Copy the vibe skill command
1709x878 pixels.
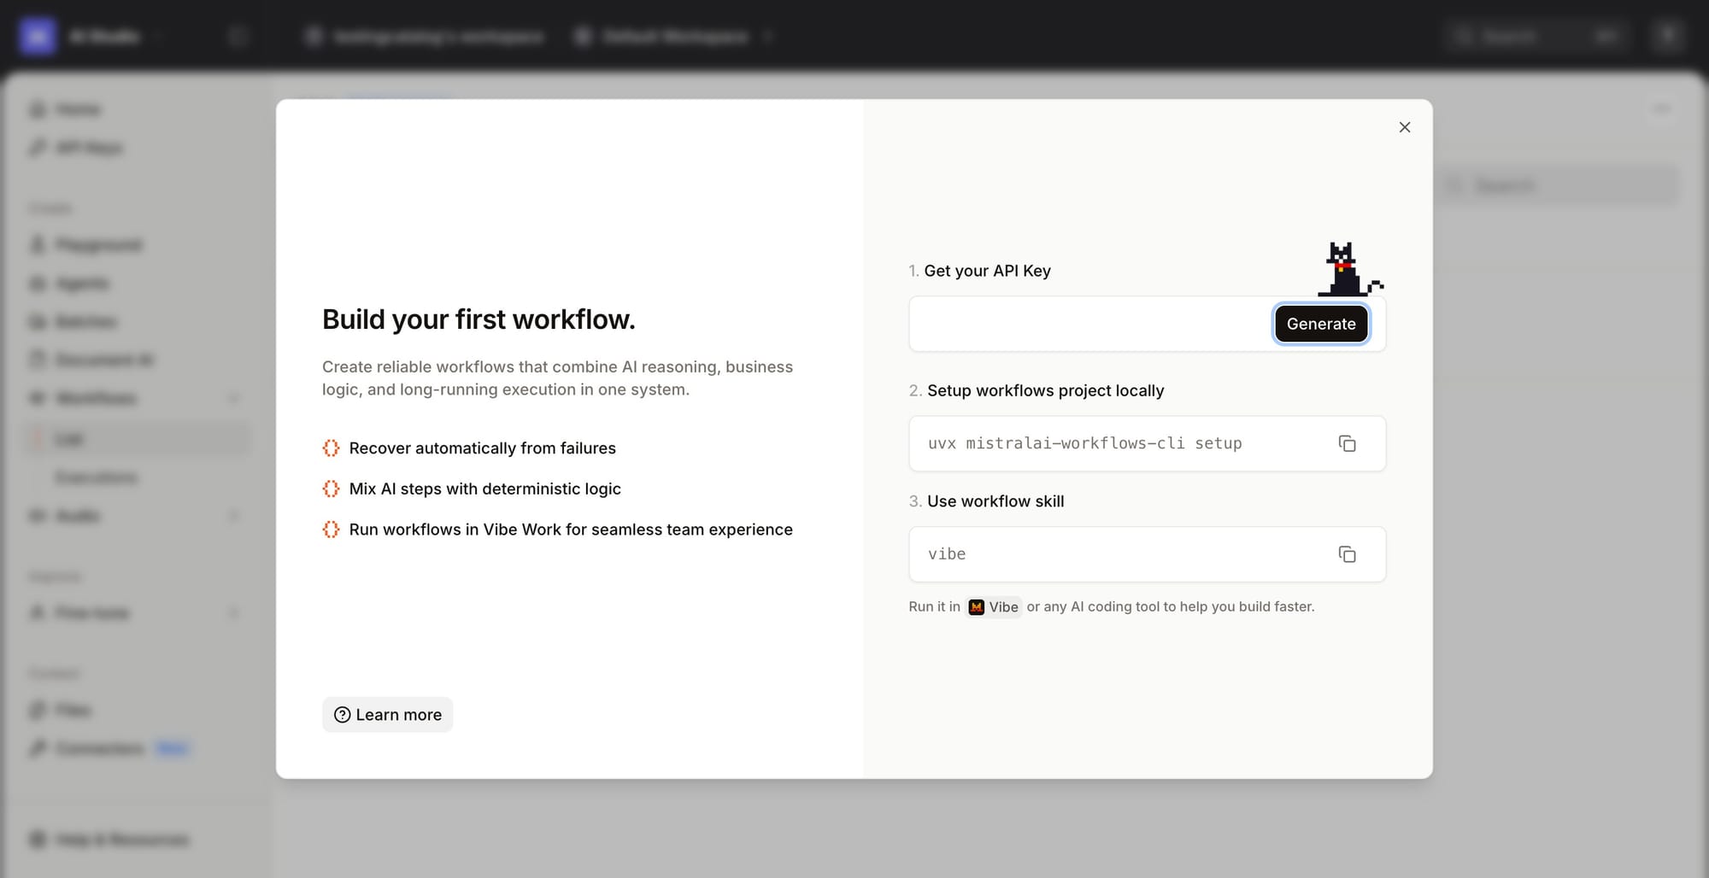point(1348,554)
